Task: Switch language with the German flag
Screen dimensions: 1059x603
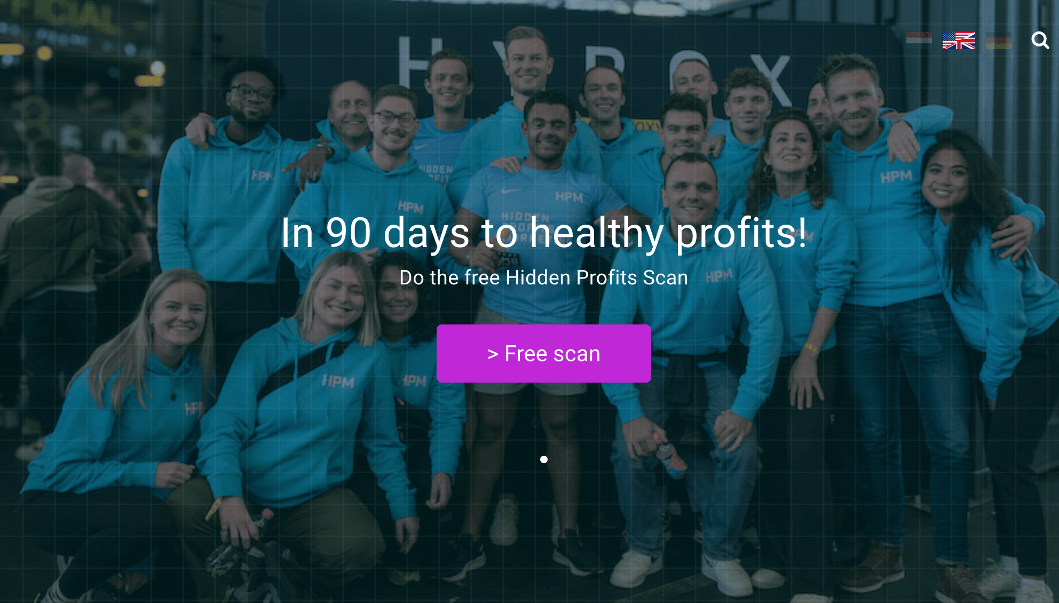Action: 999,41
